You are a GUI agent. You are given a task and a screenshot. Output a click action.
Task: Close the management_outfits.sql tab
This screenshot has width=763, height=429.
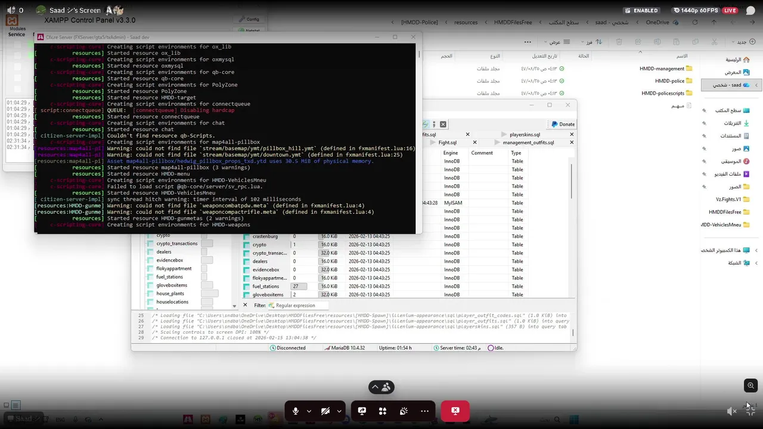[572, 142]
